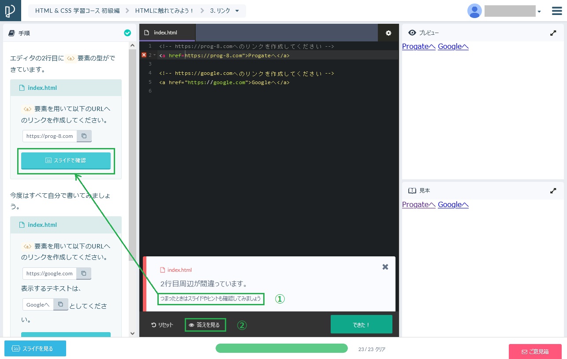Open the 3. リンク lesson dropdown
The width and height of the screenshot is (567, 359).
pos(237,11)
